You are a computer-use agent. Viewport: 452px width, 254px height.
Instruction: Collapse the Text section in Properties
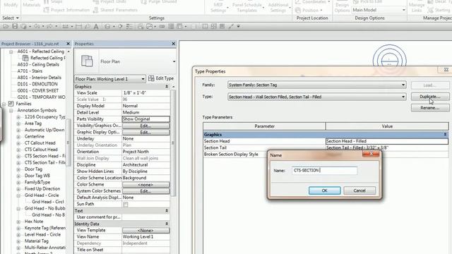pyautogui.click(x=167, y=211)
